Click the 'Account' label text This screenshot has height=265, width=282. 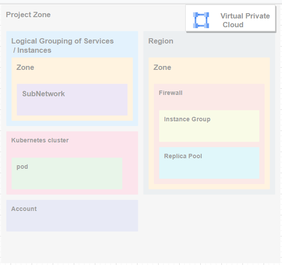click(x=24, y=209)
